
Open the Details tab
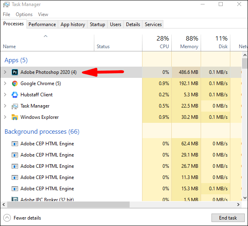(x=133, y=24)
